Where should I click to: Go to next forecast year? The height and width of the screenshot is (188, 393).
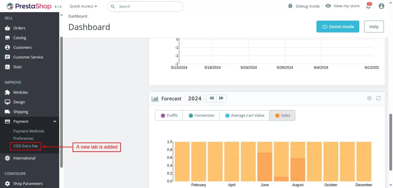click(x=221, y=98)
